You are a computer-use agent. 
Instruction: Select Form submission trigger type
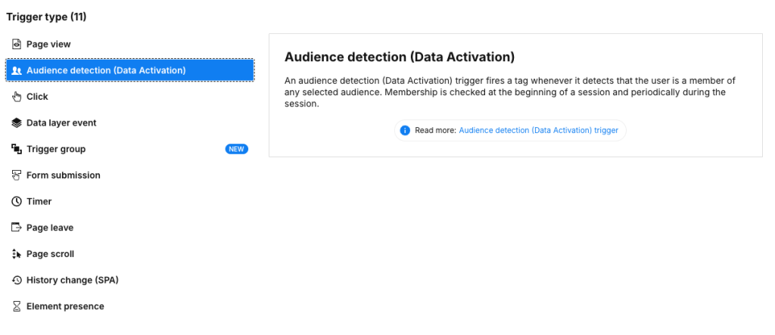tap(63, 175)
